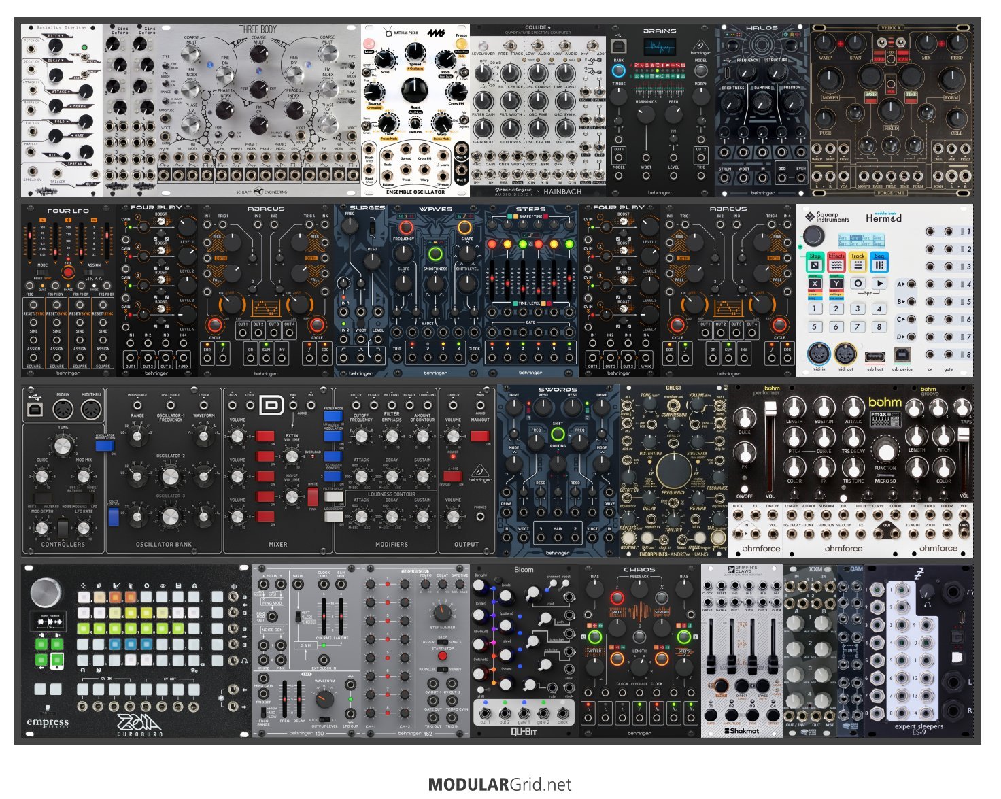This screenshot has width=1001, height=799.
Task: Start recording with Hermod's circle button
Action: tap(858, 284)
